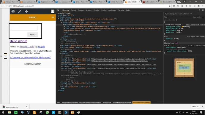Switch to the Getting Started browser tab
Image resolution: width=205 pixels, height=115 pixels.
tap(150, 2)
